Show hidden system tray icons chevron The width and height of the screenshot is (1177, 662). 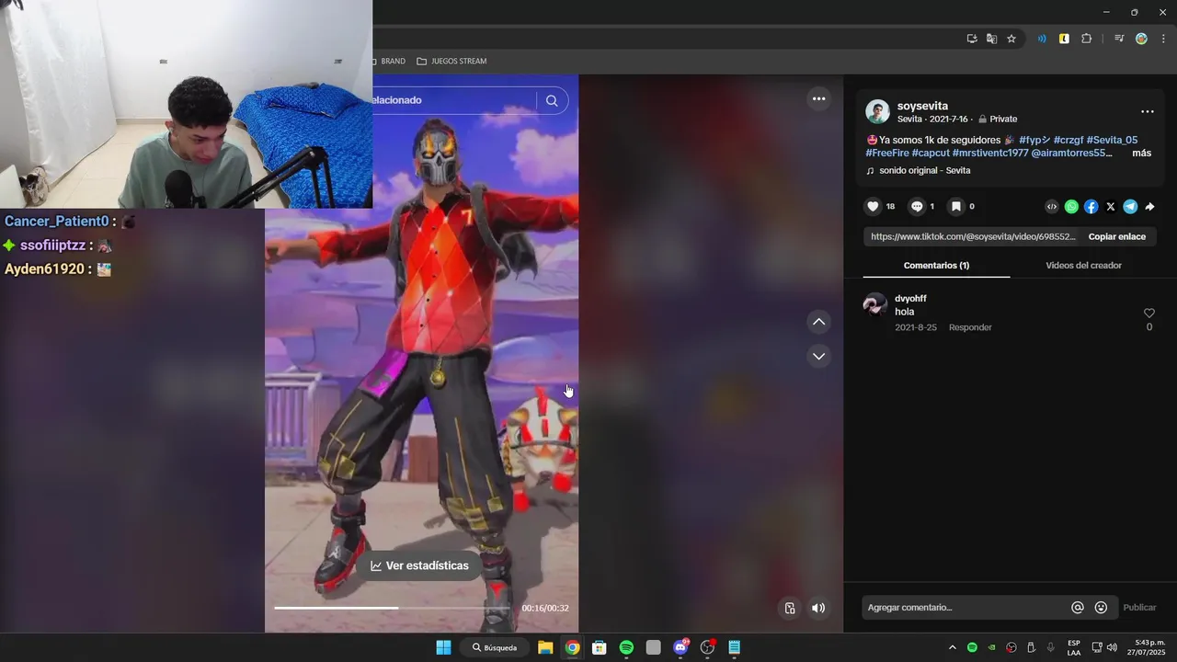[x=952, y=647]
